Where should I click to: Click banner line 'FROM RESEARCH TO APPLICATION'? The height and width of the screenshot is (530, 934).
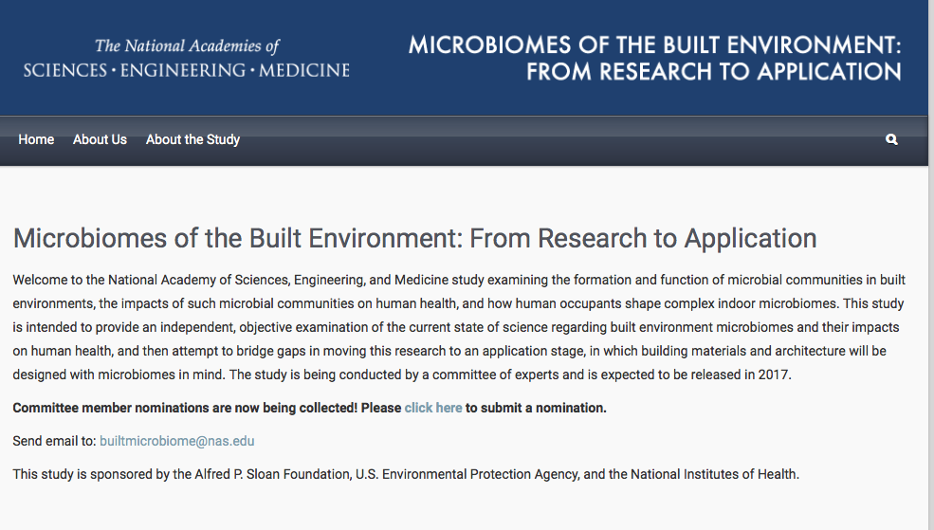714,72
